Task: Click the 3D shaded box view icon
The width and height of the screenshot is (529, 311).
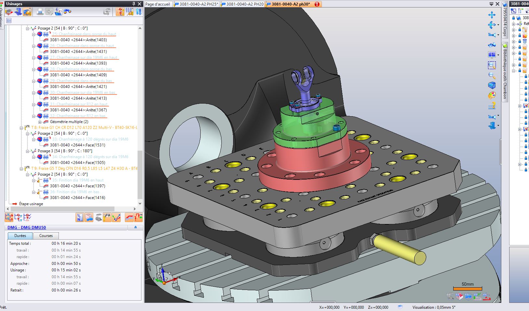Action: click(492, 85)
